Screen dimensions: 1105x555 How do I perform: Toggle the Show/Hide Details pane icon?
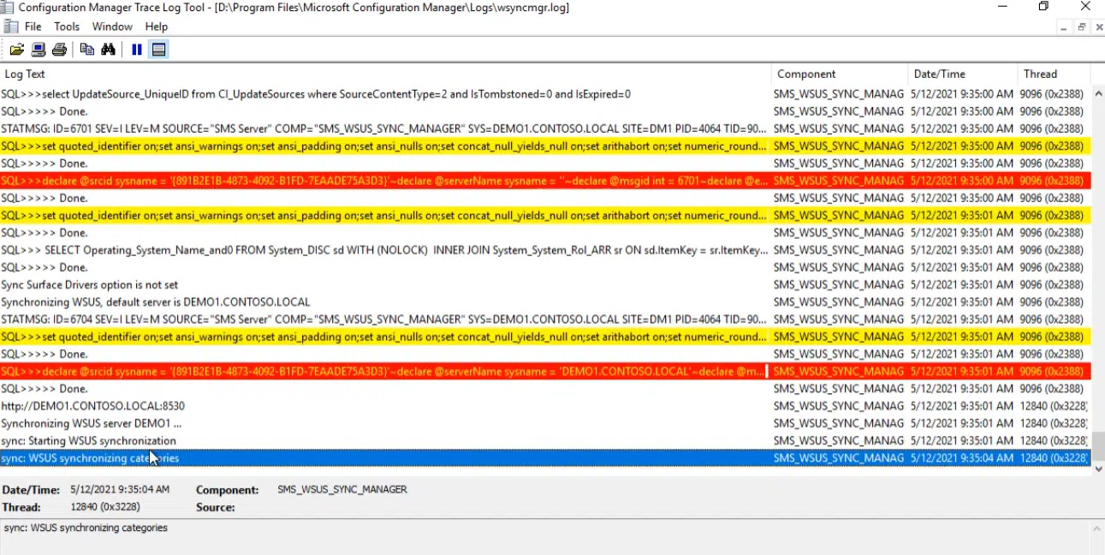pos(158,50)
